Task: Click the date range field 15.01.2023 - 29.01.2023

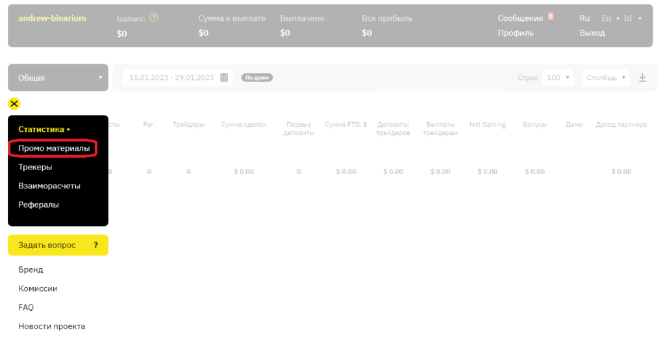Action: pos(171,77)
